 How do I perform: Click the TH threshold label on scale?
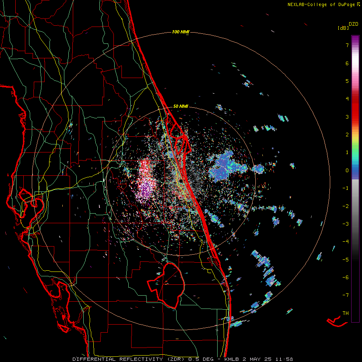[346, 313]
